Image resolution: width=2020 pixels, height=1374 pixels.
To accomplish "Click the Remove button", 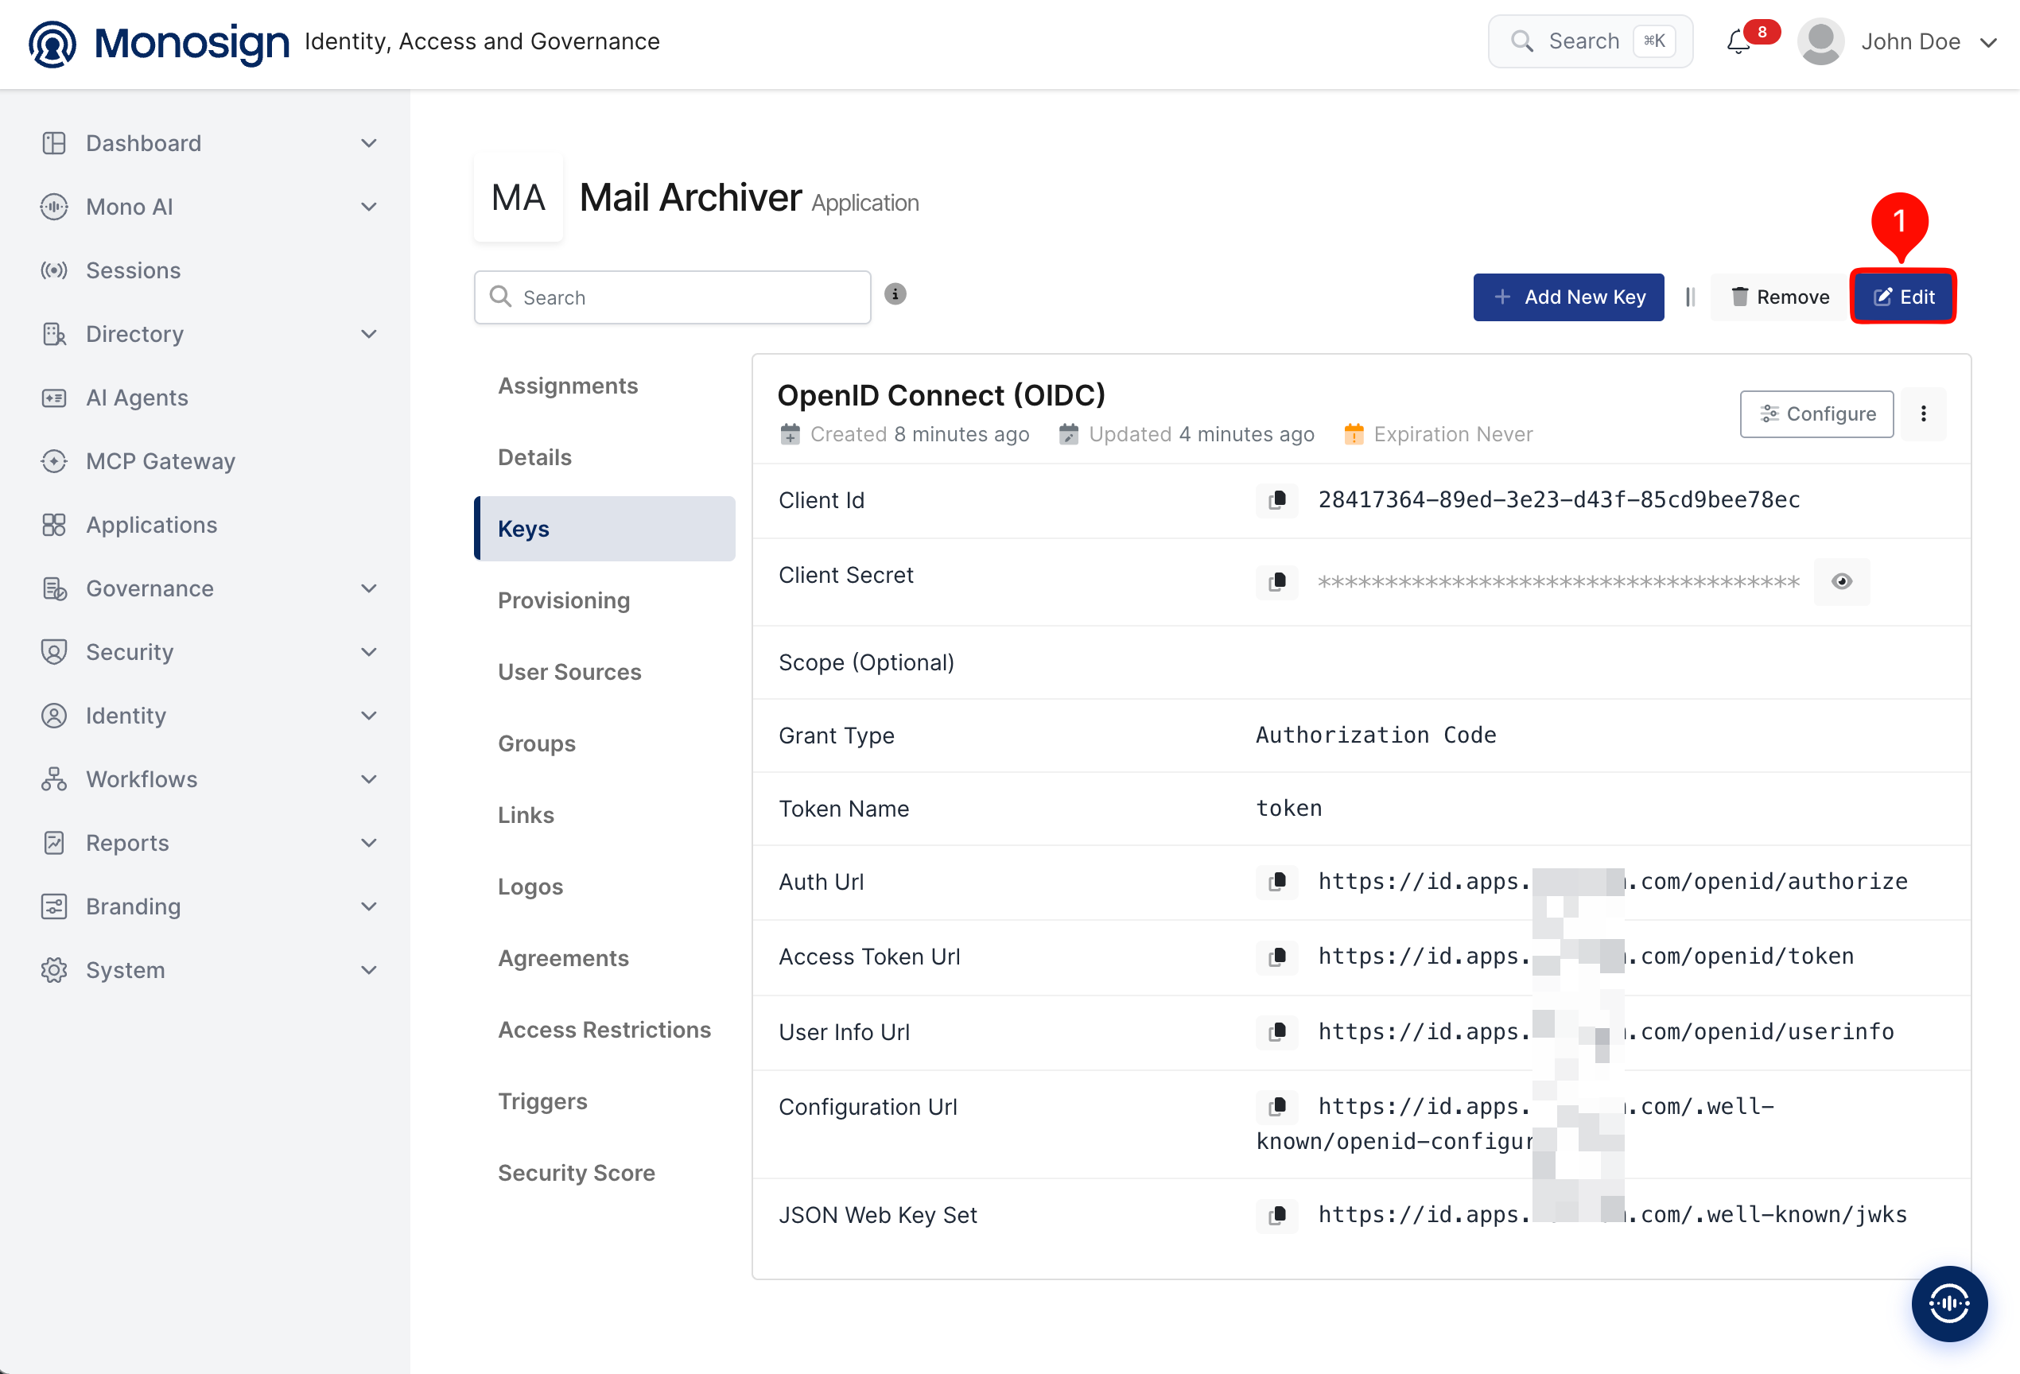I will pos(1779,297).
